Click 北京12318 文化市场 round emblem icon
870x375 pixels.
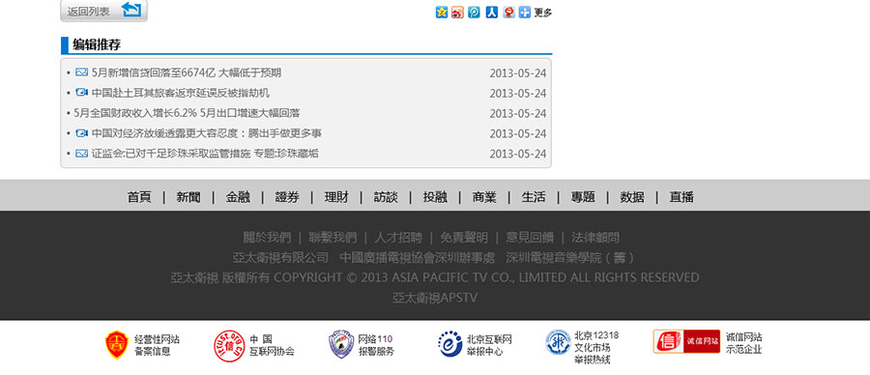pos(558,342)
